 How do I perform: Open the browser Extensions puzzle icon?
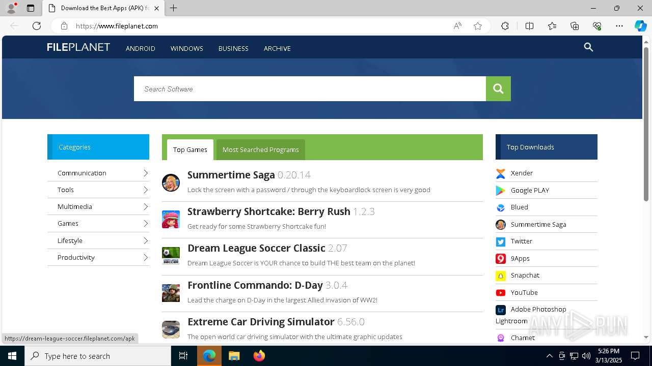[x=505, y=26]
